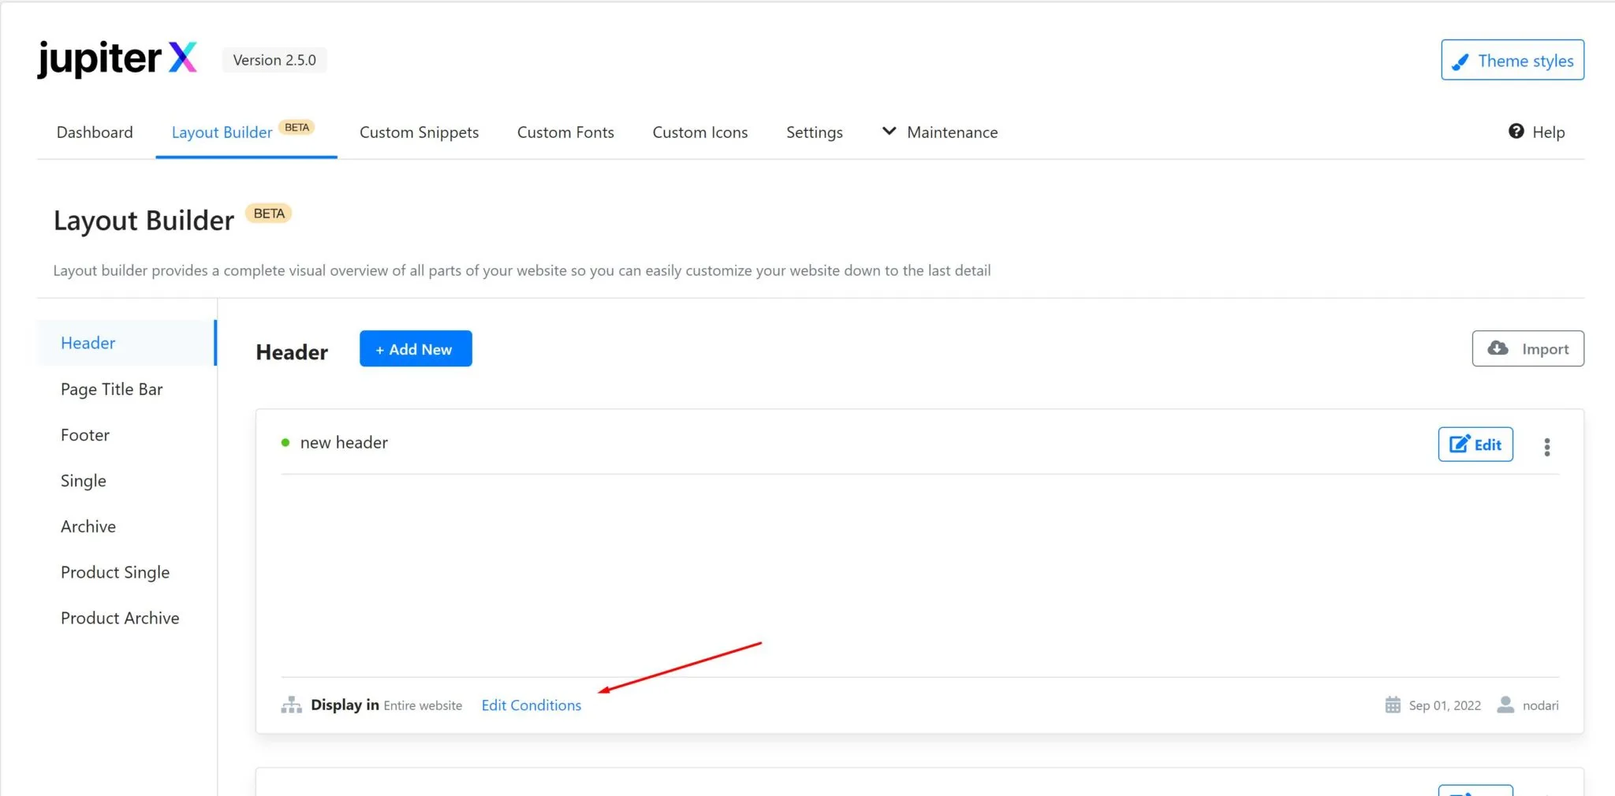The width and height of the screenshot is (1615, 796).
Task: Click the Theme styles button
Action: tap(1512, 60)
